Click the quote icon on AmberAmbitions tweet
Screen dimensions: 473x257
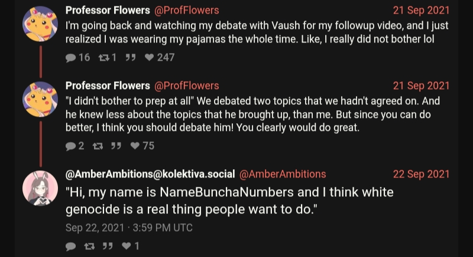[x=108, y=246]
